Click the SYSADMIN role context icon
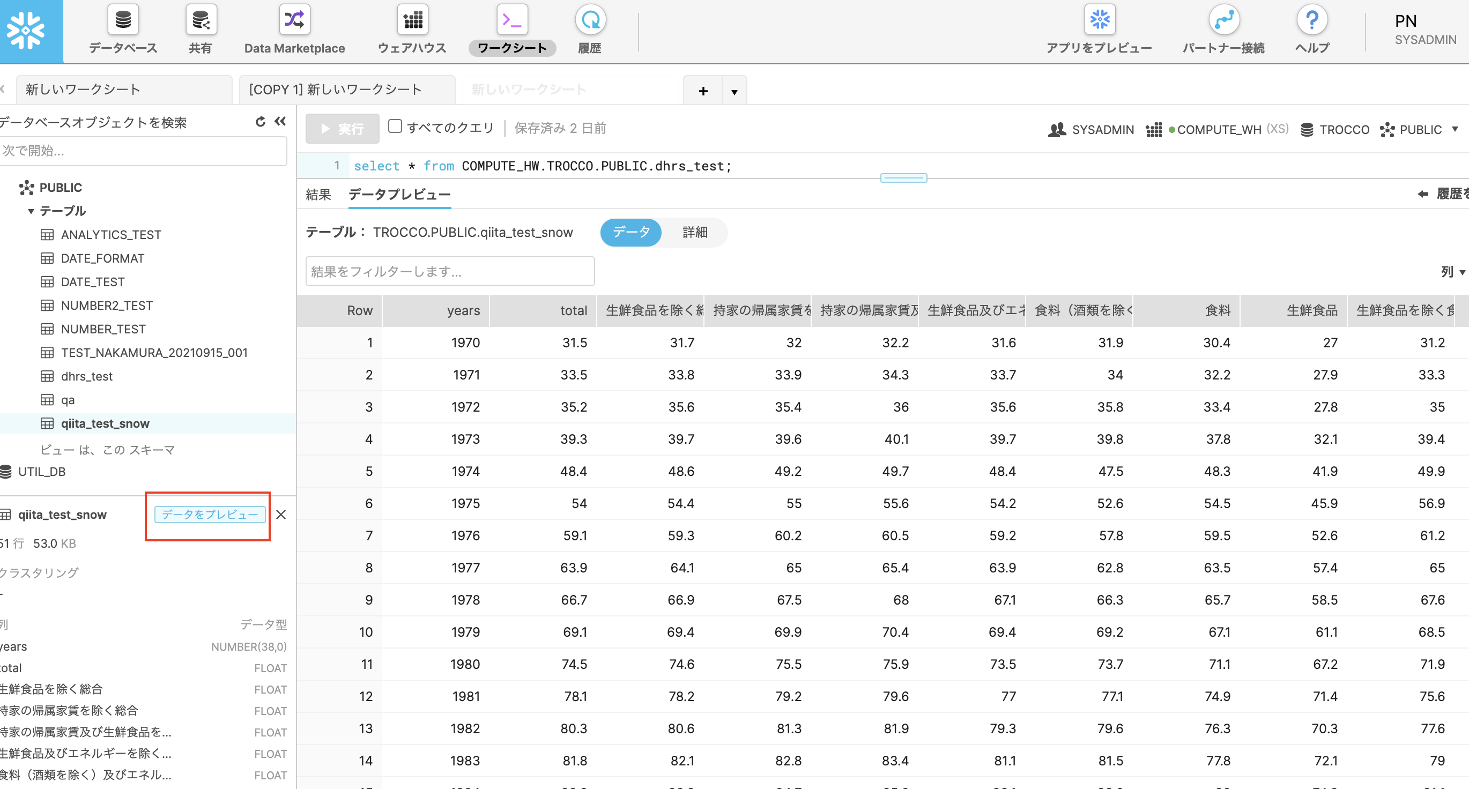The image size is (1469, 789). [x=1057, y=130]
